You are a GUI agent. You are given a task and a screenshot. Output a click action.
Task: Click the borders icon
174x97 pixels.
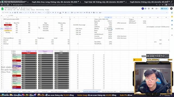coord(66,13)
